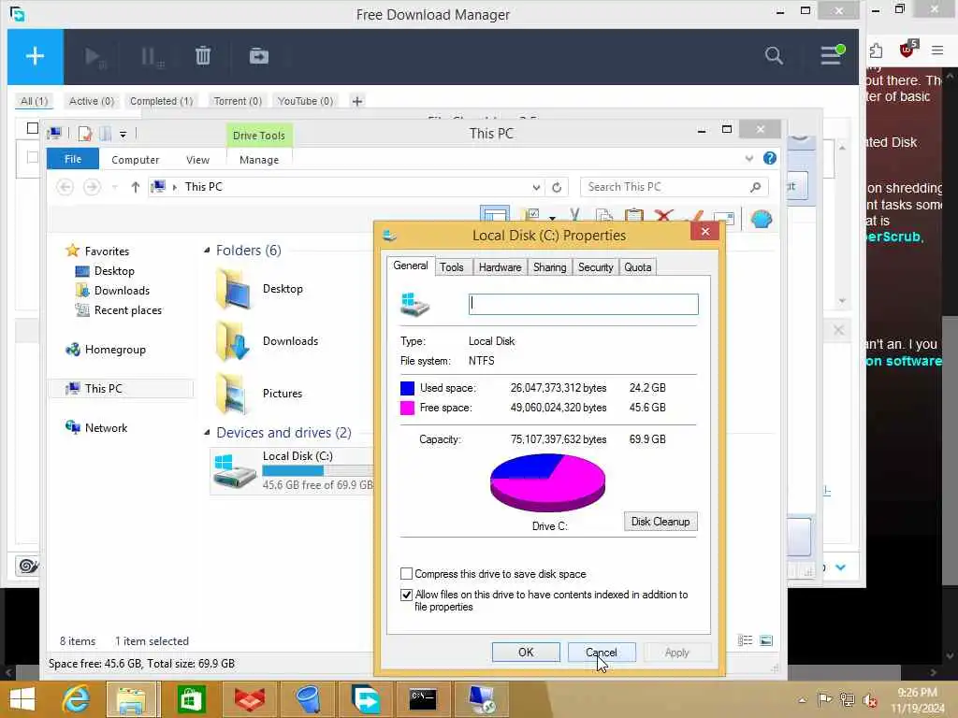The height and width of the screenshot is (718, 958).
Task: Open the quick access toolbar customize dropdown
Action: click(123, 134)
